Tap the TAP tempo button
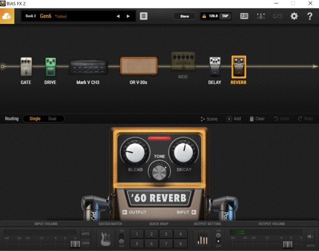 pyautogui.click(x=225, y=16)
